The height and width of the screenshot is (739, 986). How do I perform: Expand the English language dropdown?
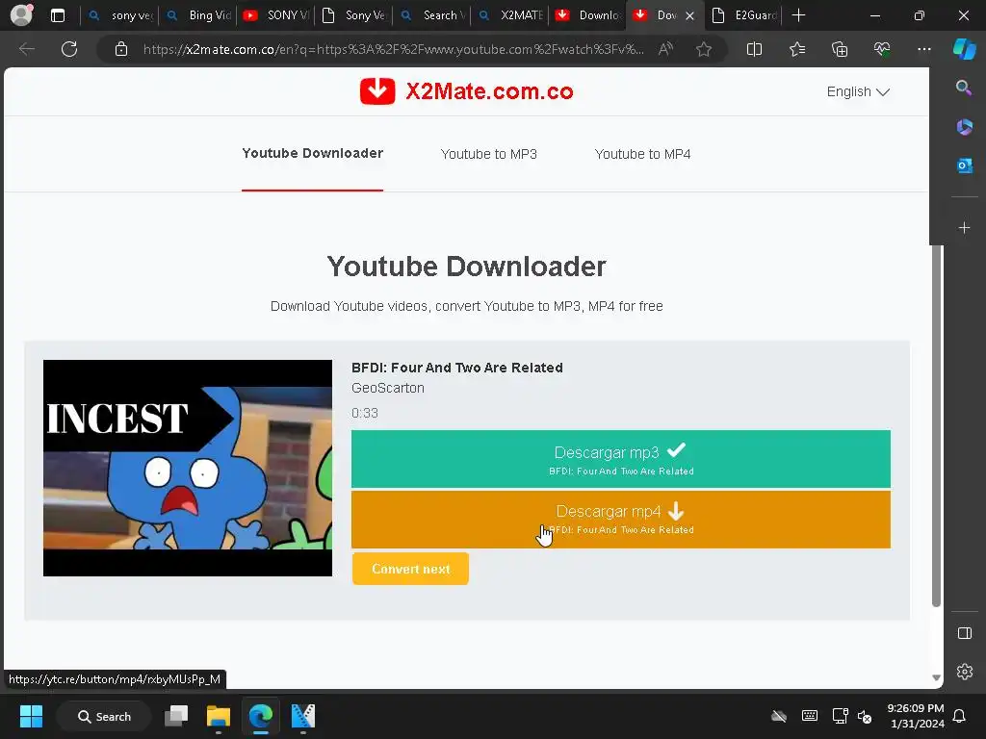point(858,91)
